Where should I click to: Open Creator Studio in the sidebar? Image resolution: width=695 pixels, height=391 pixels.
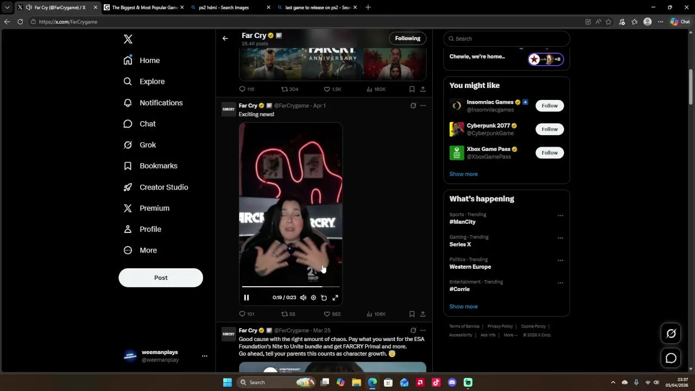[x=156, y=187]
